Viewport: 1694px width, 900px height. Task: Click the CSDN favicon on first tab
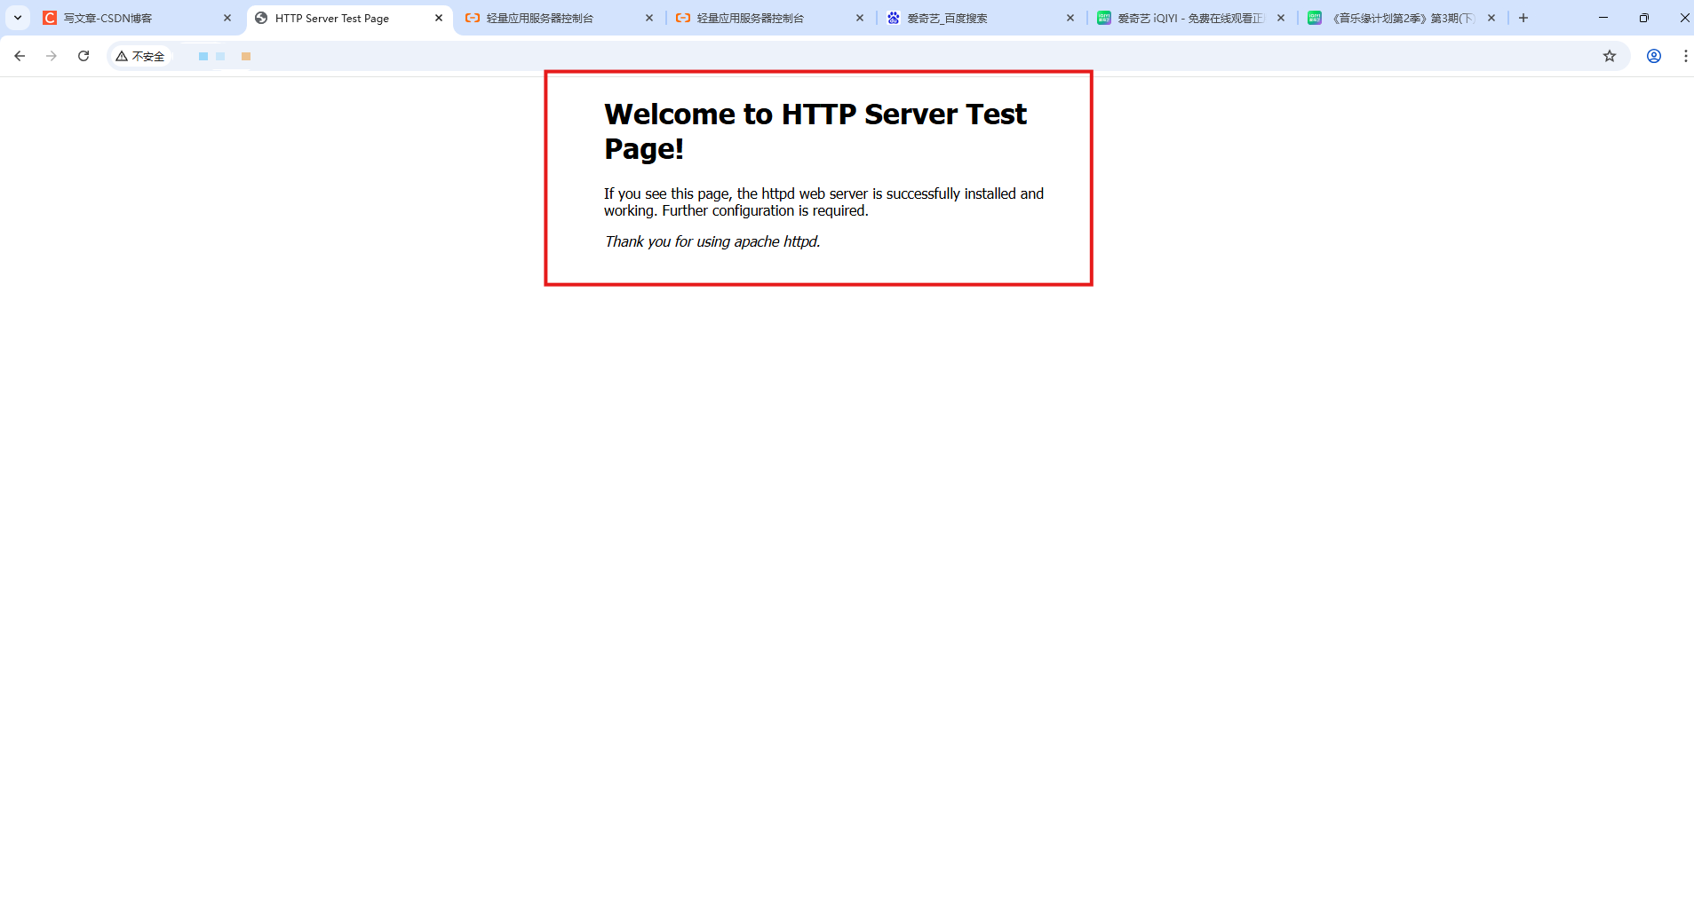tap(50, 18)
